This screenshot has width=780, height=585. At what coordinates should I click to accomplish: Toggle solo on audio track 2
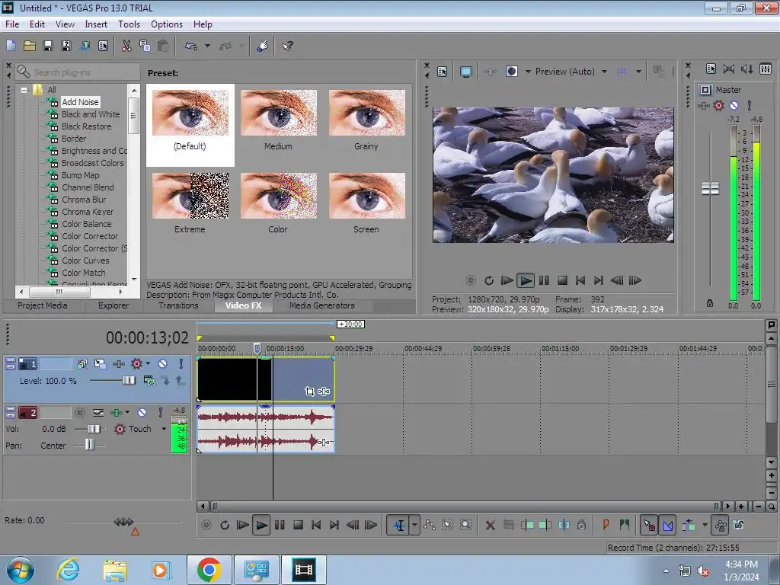coord(160,412)
